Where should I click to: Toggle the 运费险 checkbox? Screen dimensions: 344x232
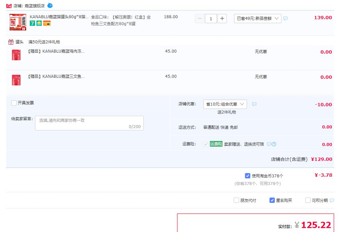click(206, 144)
